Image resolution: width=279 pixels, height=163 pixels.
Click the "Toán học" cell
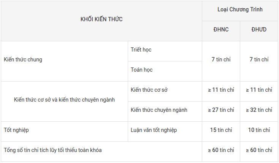[141, 70]
